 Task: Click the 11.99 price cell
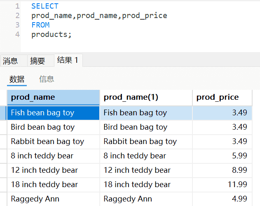click(x=237, y=185)
